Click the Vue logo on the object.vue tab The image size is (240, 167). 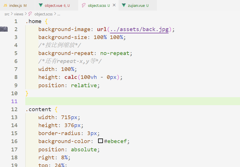41,5
